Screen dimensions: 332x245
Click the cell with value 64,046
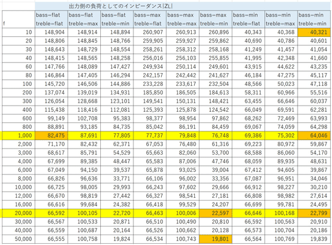tap(314, 136)
